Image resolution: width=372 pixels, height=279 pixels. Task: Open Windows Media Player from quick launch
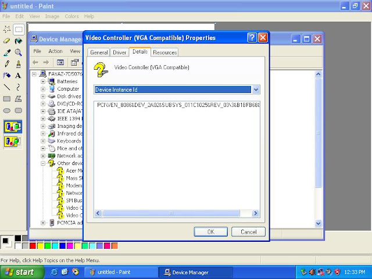pos(75,272)
